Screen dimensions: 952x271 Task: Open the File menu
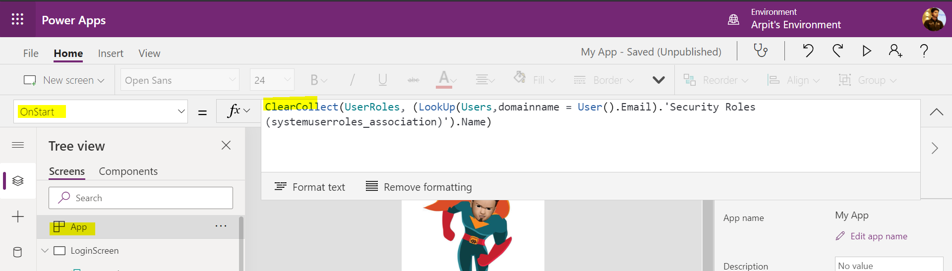click(31, 53)
